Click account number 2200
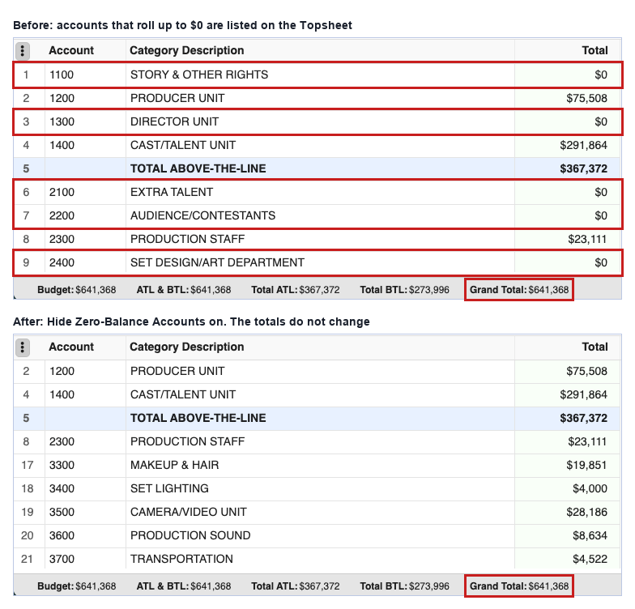 pos(62,215)
